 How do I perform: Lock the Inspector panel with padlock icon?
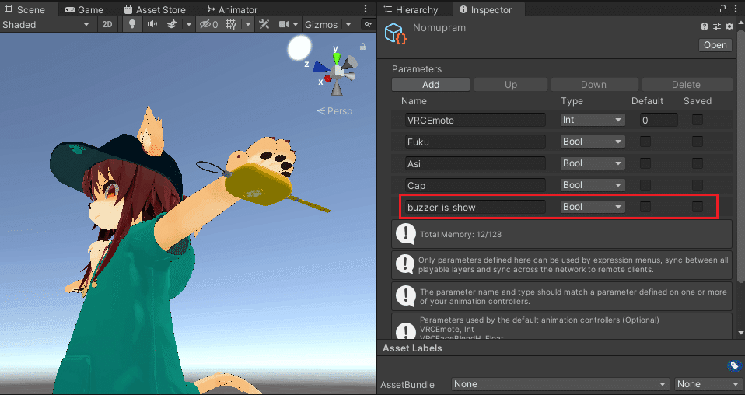[x=722, y=9]
